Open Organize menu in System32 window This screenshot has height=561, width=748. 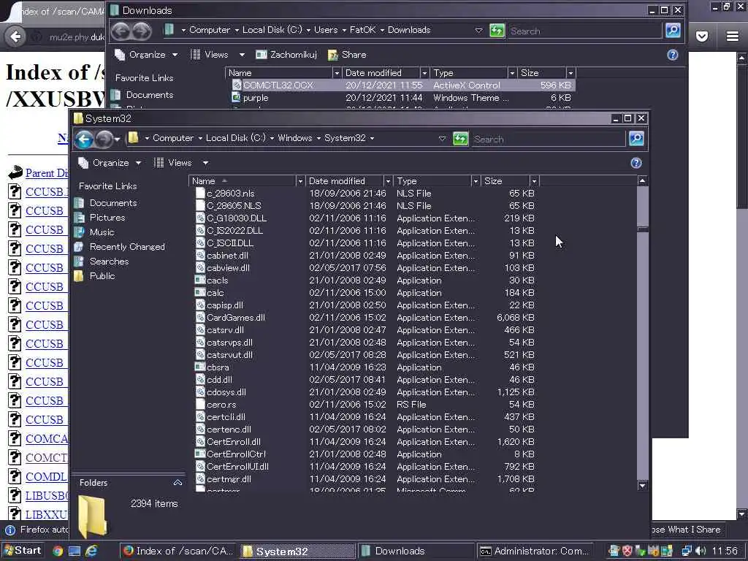click(x=110, y=163)
